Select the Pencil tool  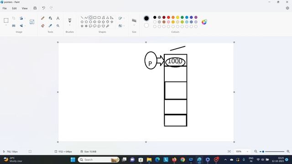click(42, 18)
